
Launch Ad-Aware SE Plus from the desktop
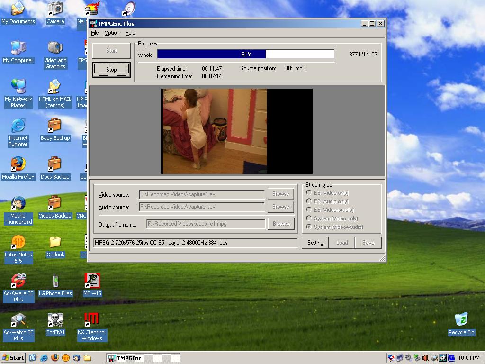(18, 289)
